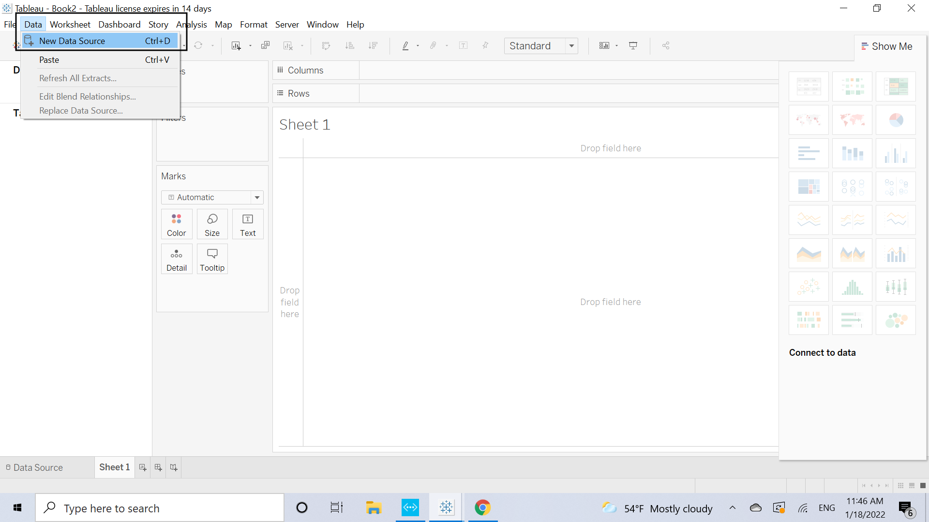
Task: Click the new story tab icon
Action: coord(174,467)
